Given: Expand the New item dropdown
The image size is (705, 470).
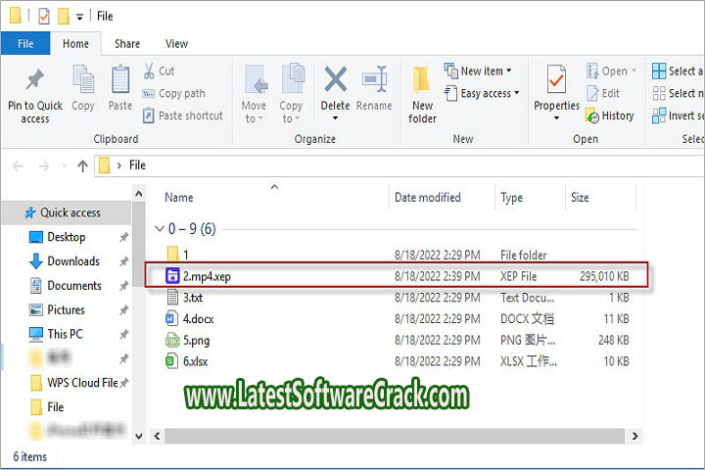Looking at the screenshot, I should tap(482, 71).
